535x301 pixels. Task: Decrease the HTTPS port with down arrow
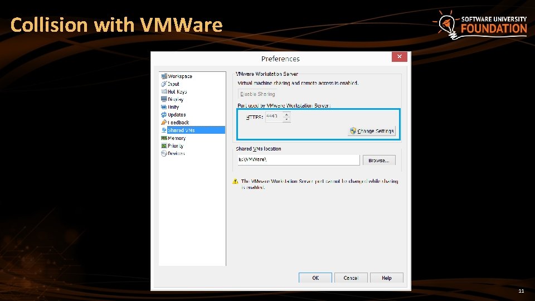286,119
